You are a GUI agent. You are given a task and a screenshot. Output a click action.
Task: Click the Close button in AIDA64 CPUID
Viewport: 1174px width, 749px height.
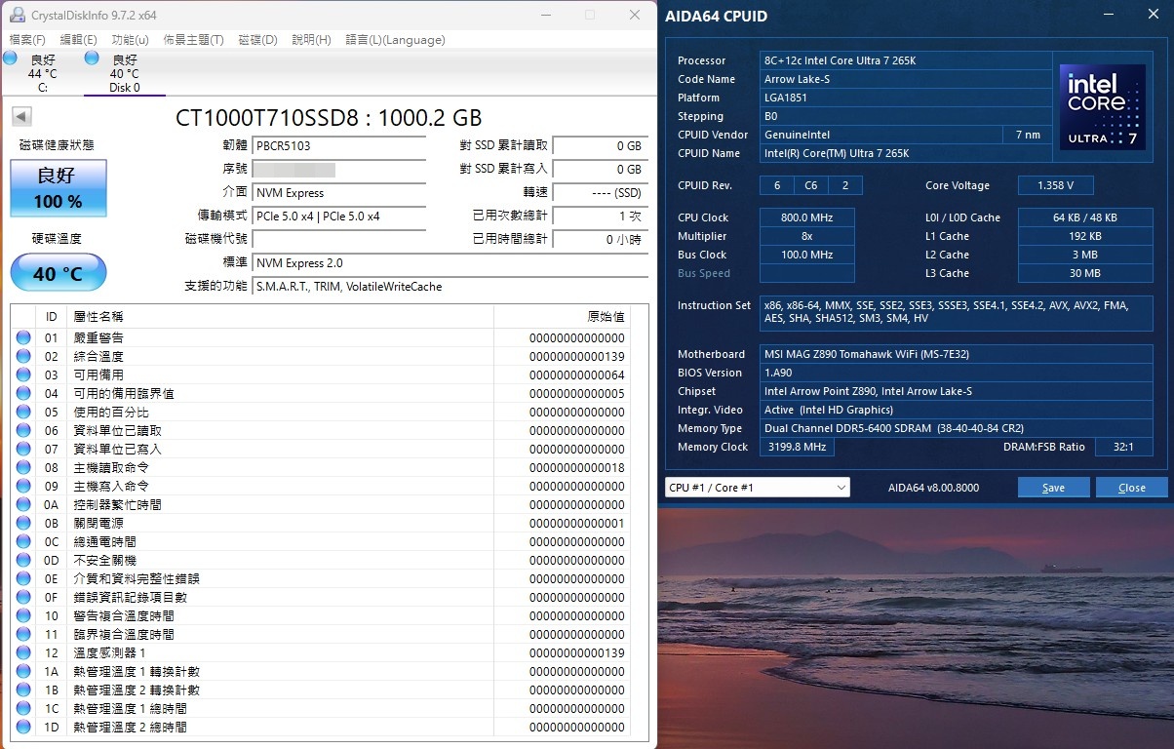[1131, 487]
